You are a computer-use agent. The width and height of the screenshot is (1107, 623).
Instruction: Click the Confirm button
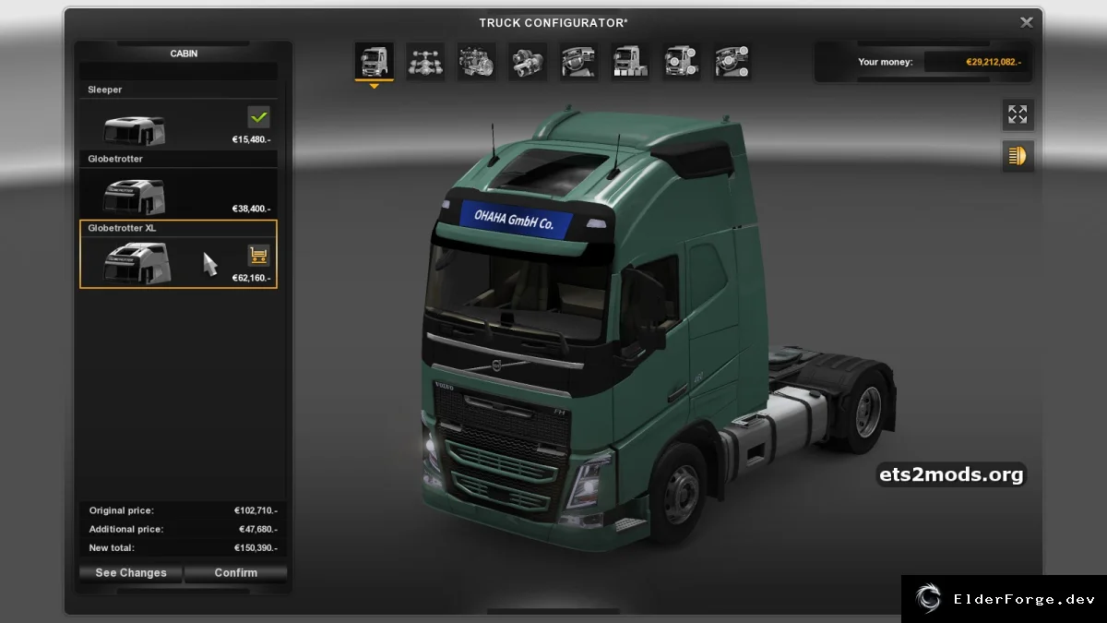(x=236, y=572)
